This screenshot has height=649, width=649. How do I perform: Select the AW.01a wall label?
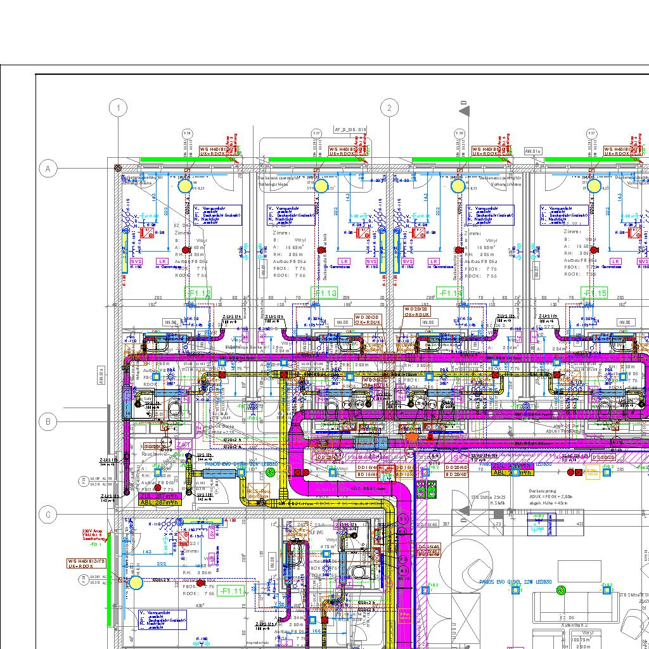pyautogui.click(x=533, y=151)
